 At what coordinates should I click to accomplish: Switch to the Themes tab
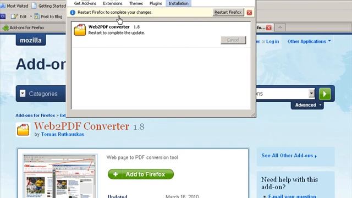point(136,3)
